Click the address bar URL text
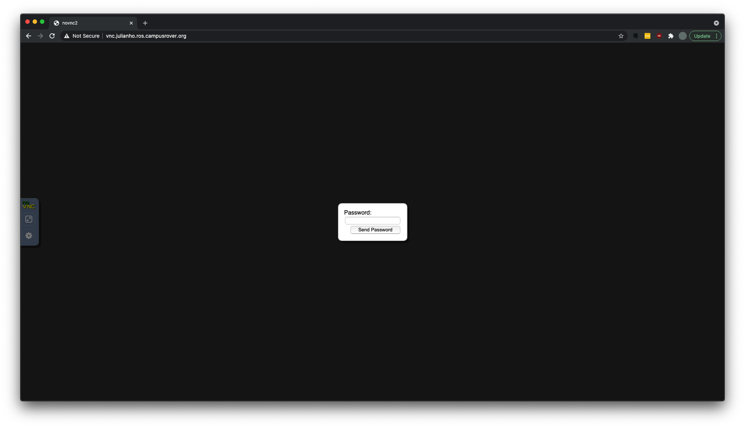The width and height of the screenshot is (745, 428). [x=146, y=36]
